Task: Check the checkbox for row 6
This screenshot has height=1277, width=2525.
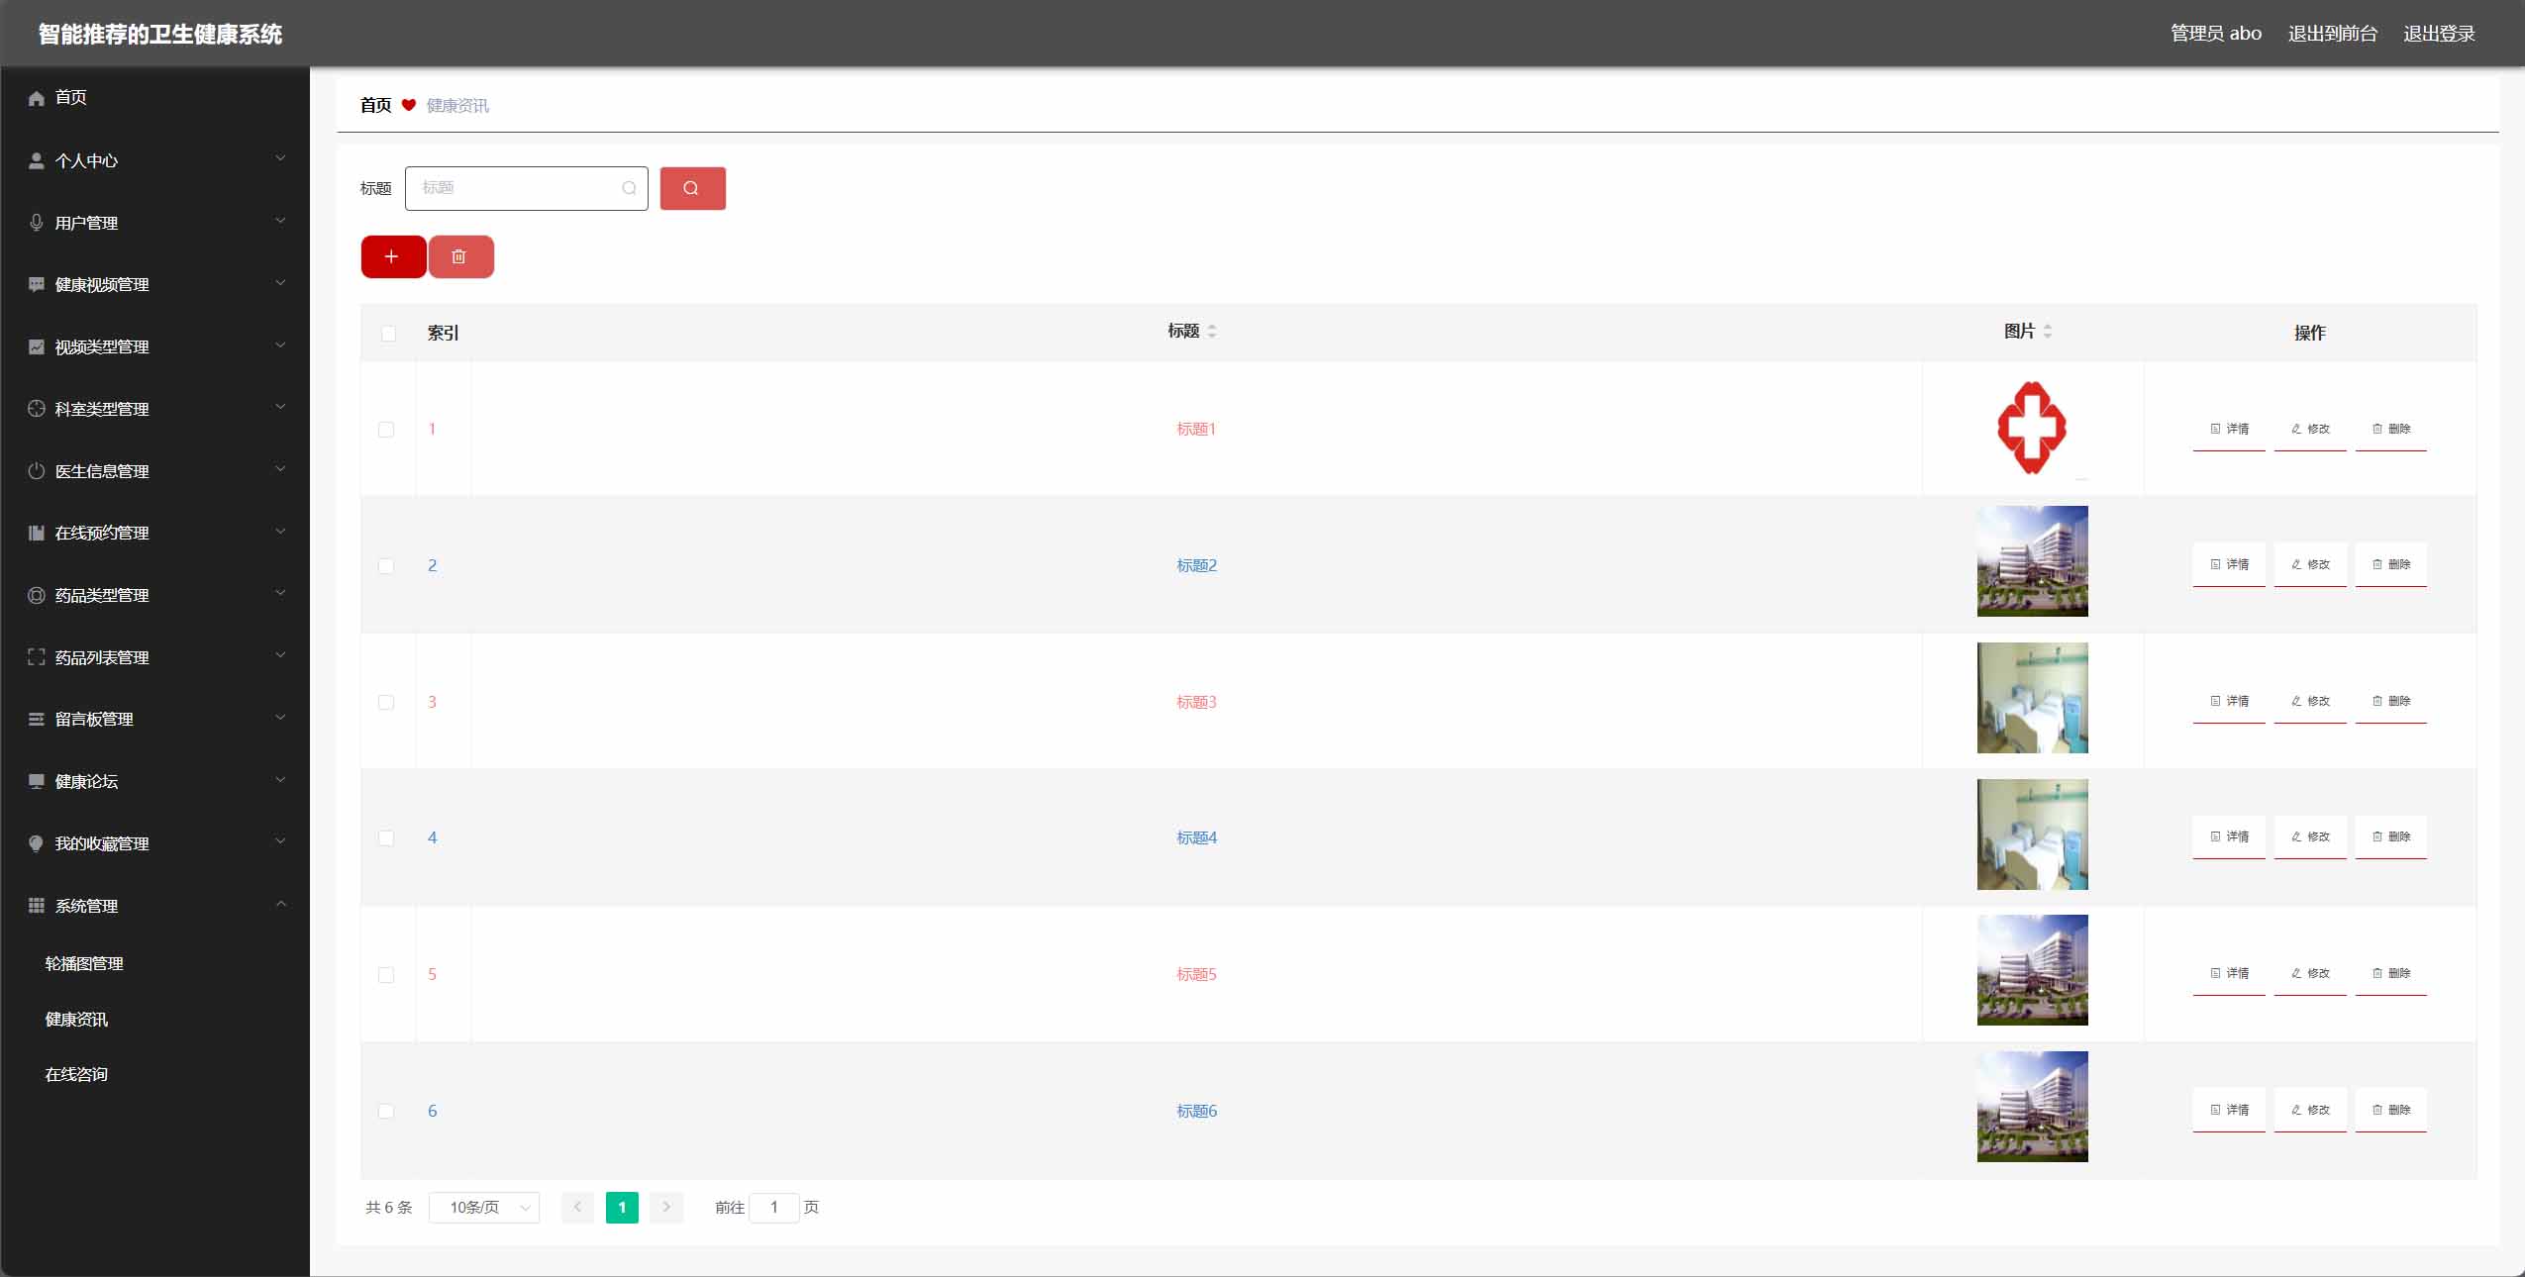Action: pos(386,1112)
